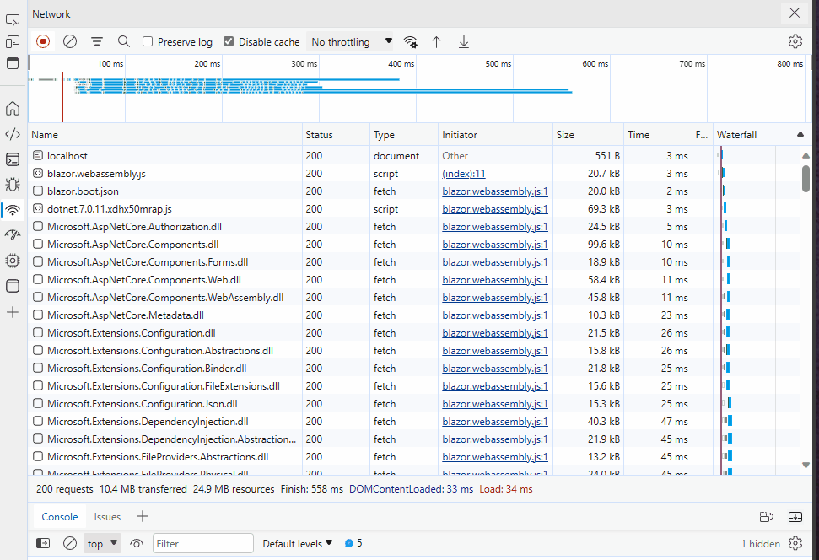Open the top frame context dropdown

coord(101,543)
